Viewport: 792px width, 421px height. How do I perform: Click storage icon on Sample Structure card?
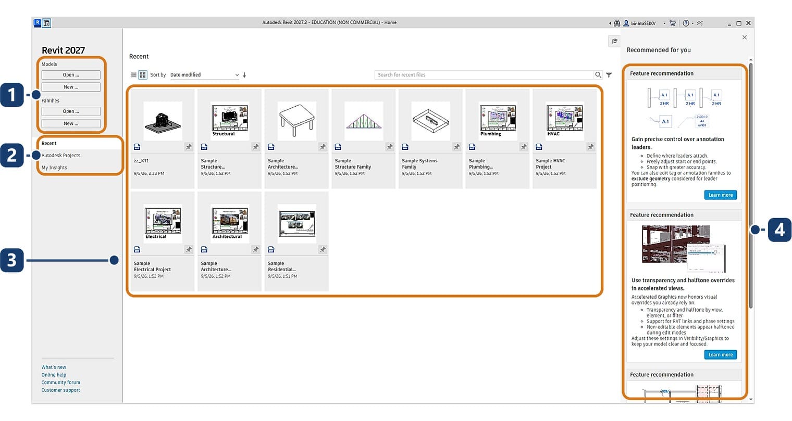click(204, 147)
